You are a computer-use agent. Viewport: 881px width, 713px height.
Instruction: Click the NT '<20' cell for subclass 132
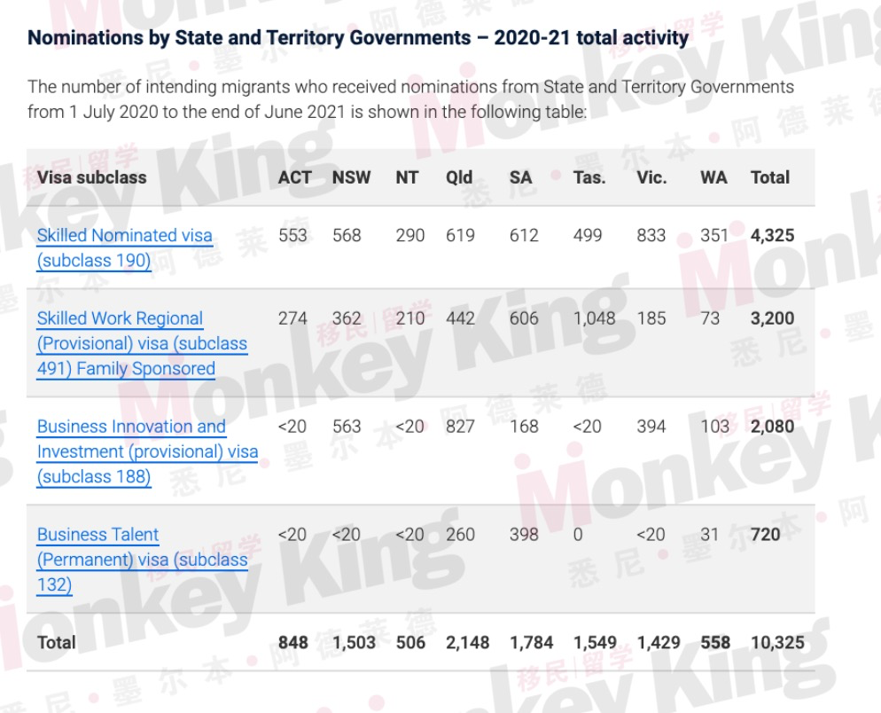410,534
